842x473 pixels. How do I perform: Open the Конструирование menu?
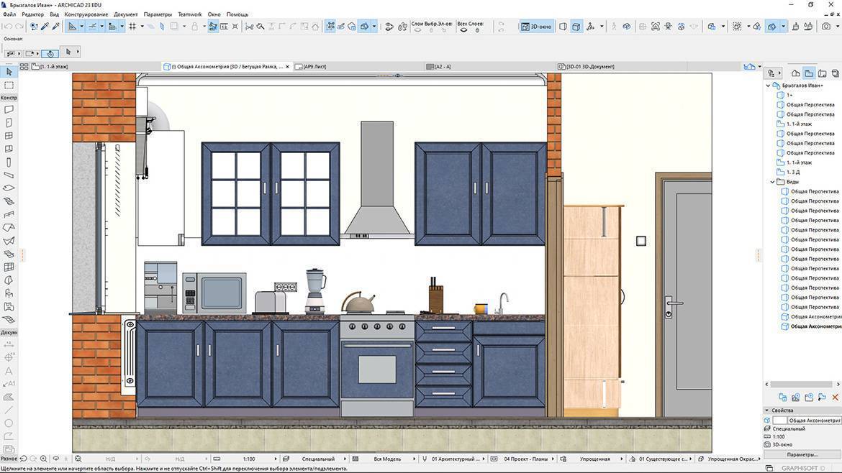[x=86, y=14]
